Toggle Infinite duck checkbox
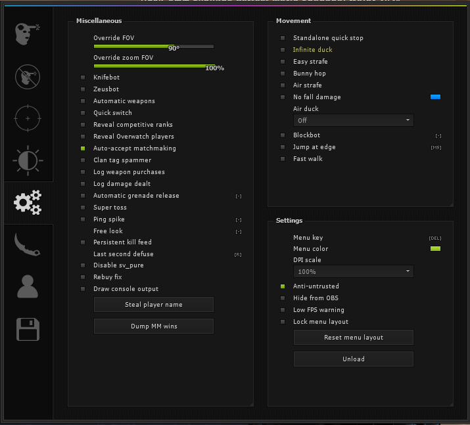Screen dimensions: 470x425 [283, 50]
